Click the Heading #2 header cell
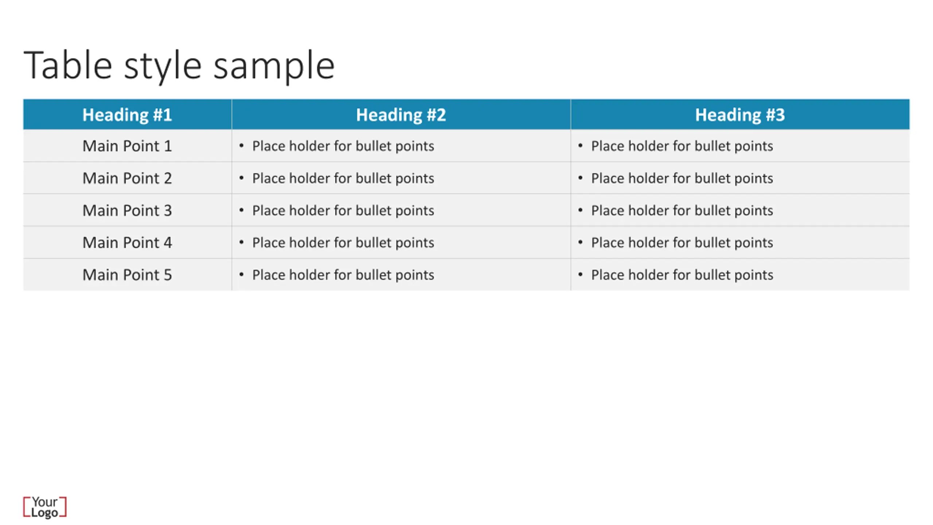The width and height of the screenshot is (933, 525). tap(401, 114)
